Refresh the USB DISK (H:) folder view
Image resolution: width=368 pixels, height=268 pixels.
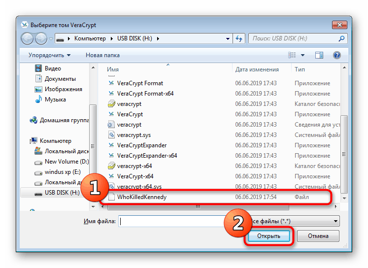[x=239, y=38]
